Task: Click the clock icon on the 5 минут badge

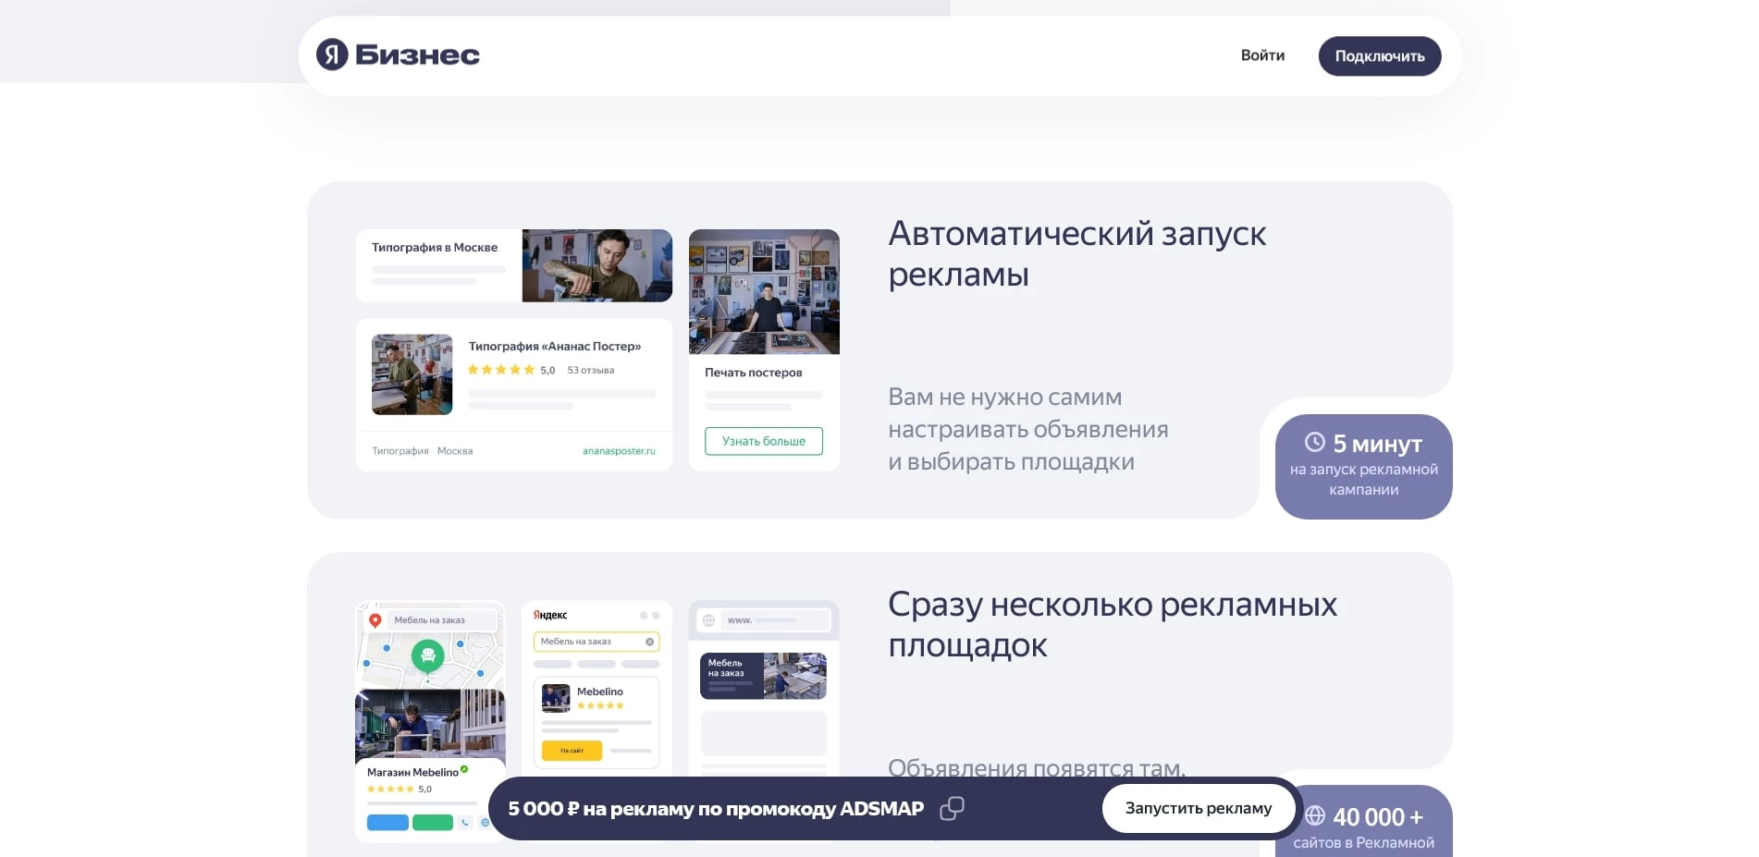Action: 1315,445
